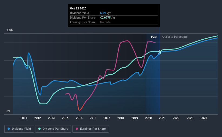Click the teal Dividend Per Share legend dot

pos(39,129)
